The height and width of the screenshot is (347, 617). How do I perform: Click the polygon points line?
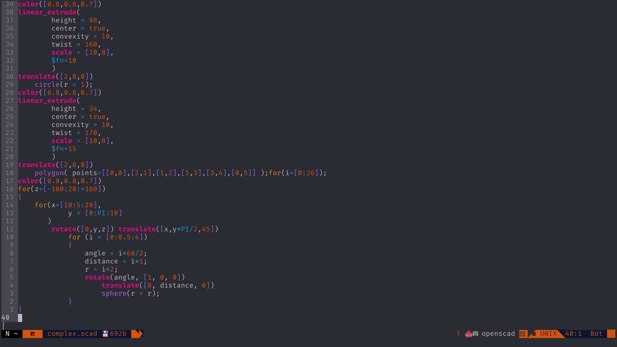click(181, 173)
